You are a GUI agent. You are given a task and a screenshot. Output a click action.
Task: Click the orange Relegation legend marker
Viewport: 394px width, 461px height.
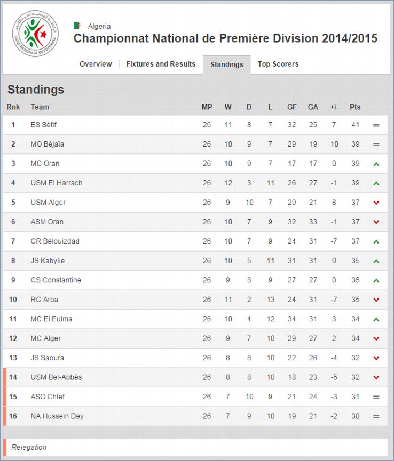pos(5,447)
